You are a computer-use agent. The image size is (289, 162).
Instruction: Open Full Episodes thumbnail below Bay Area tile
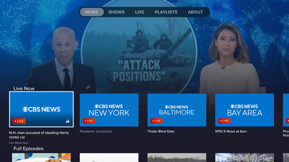(x=245, y=157)
